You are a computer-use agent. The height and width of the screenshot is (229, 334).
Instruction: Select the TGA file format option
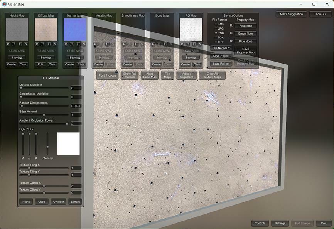219,37
